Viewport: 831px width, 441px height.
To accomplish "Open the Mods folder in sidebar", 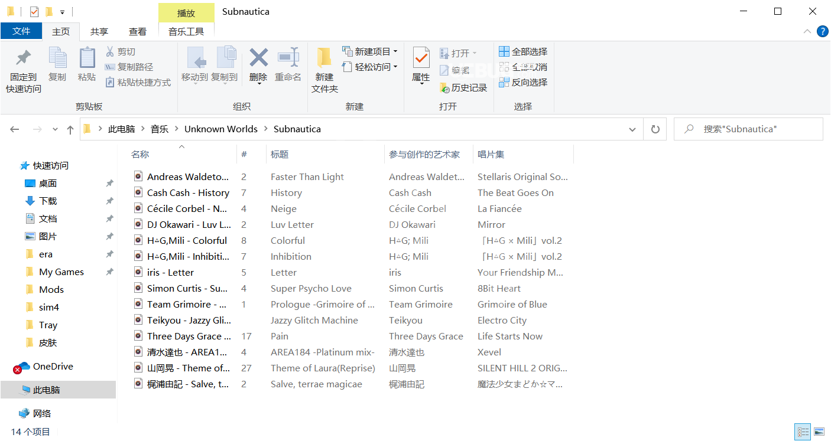I will click(51, 290).
